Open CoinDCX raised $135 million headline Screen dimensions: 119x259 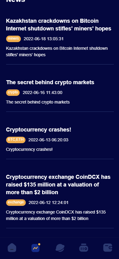pyautogui.click(x=58, y=185)
